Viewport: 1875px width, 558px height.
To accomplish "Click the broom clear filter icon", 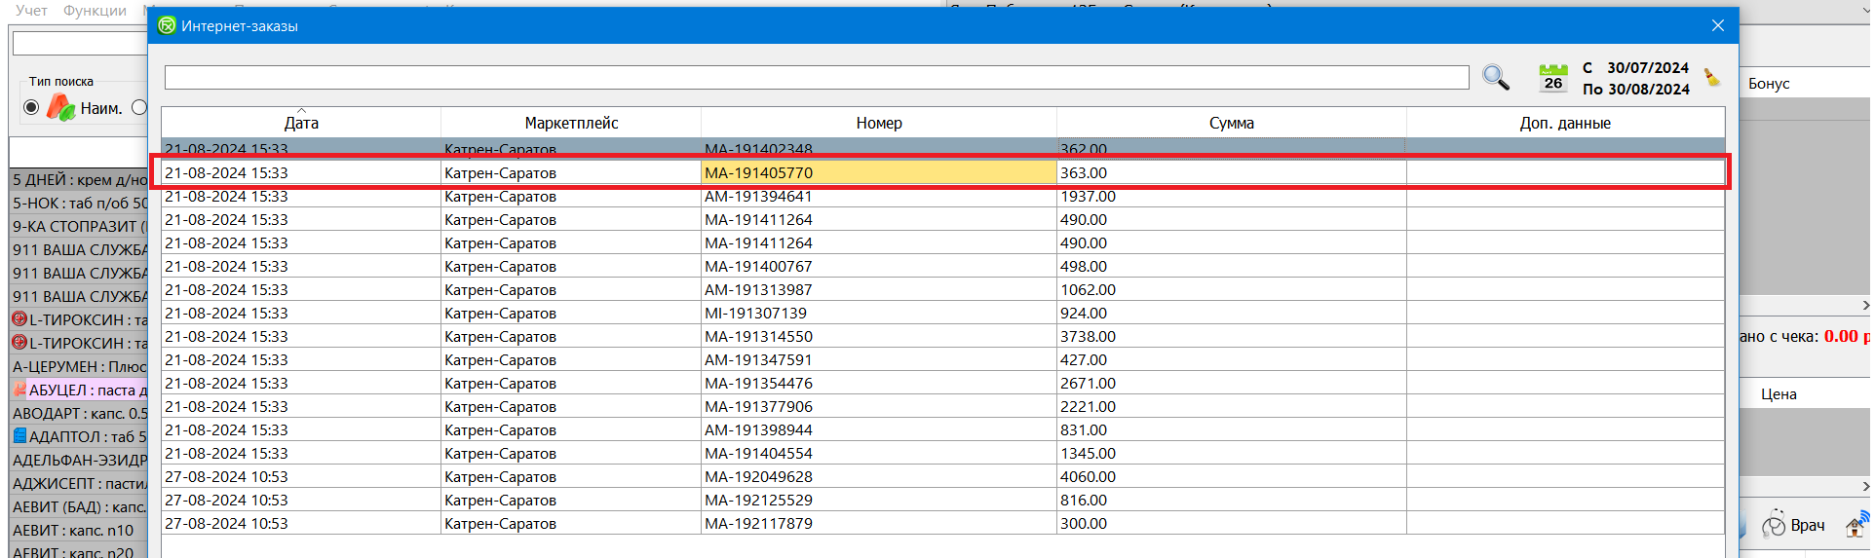I will [1711, 77].
